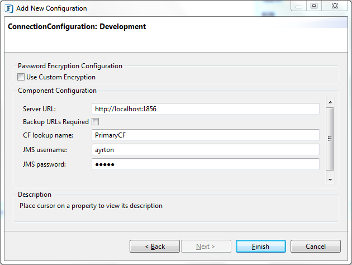352x265 pixels.
Task: Maximize the Add New Configuration window
Action: (x=314, y=6)
